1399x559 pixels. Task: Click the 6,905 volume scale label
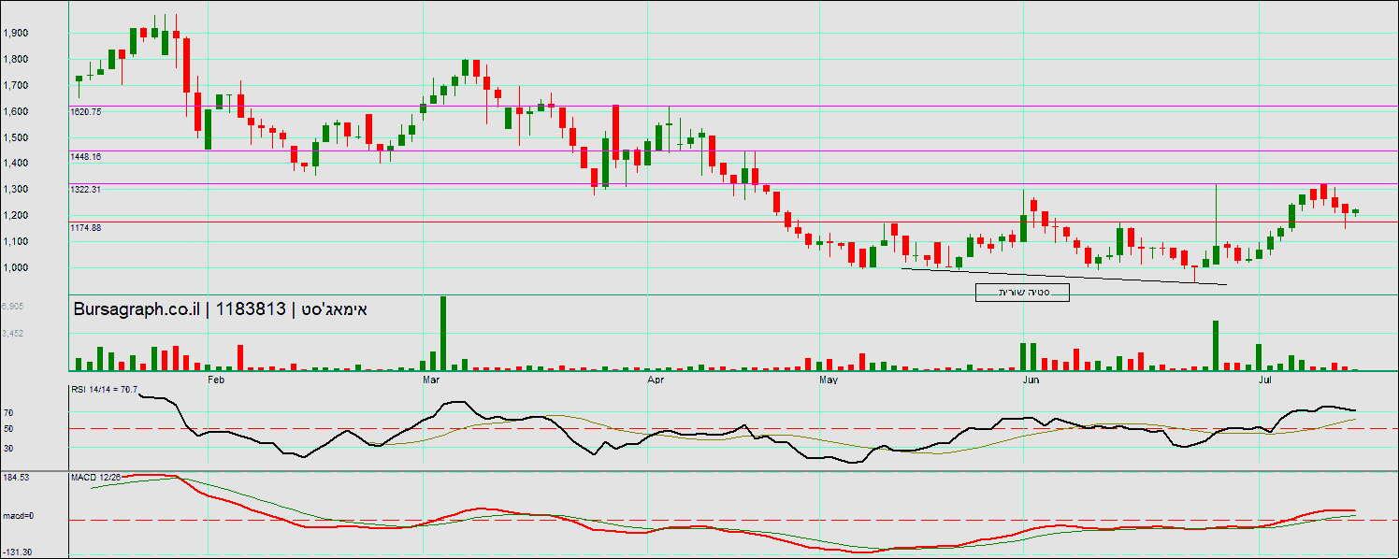click(x=12, y=306)
